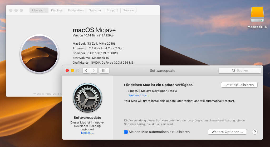Click the Softwareupdate gear icon
This screenshot has height=147, width=270.
pos(87,98)
